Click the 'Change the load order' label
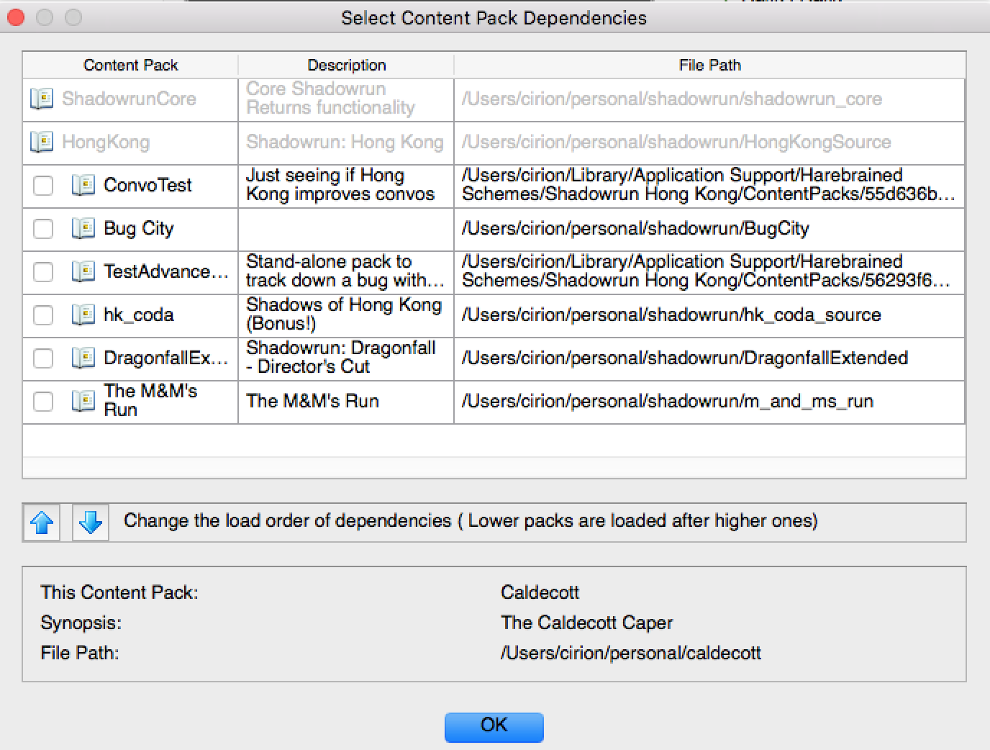990x750 pixels. coord(471,520)
